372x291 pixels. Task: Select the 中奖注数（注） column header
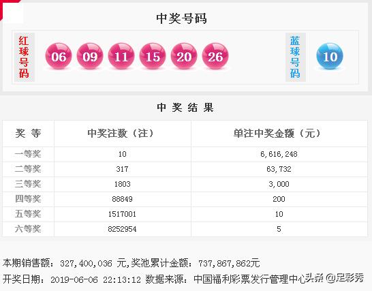point(121,133)
